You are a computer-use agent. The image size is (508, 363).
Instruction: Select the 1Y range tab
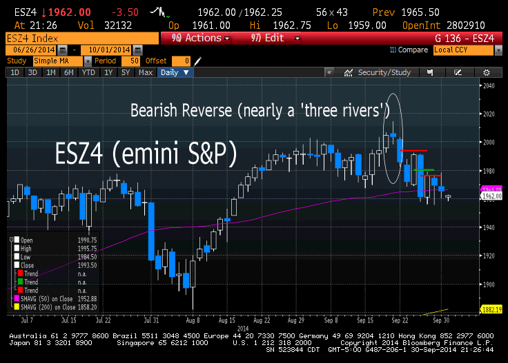coord(108,72)
